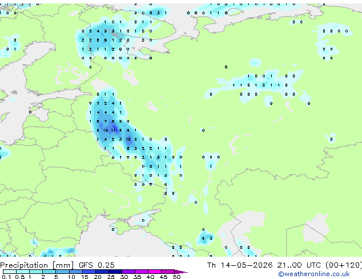Click the 0.1–0.5 mm palest legend swatch
This screenshot has width=362, height=279.
10,272
